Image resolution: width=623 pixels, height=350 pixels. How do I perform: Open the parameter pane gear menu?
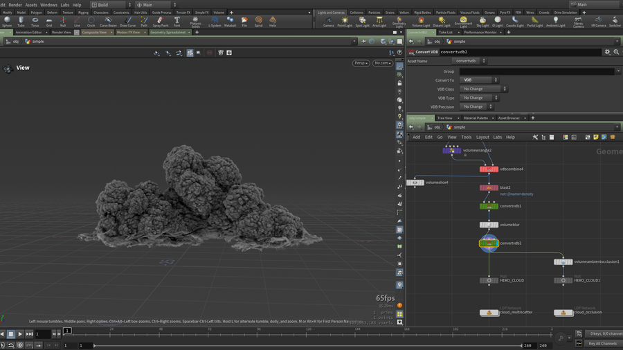pos(607,52)
